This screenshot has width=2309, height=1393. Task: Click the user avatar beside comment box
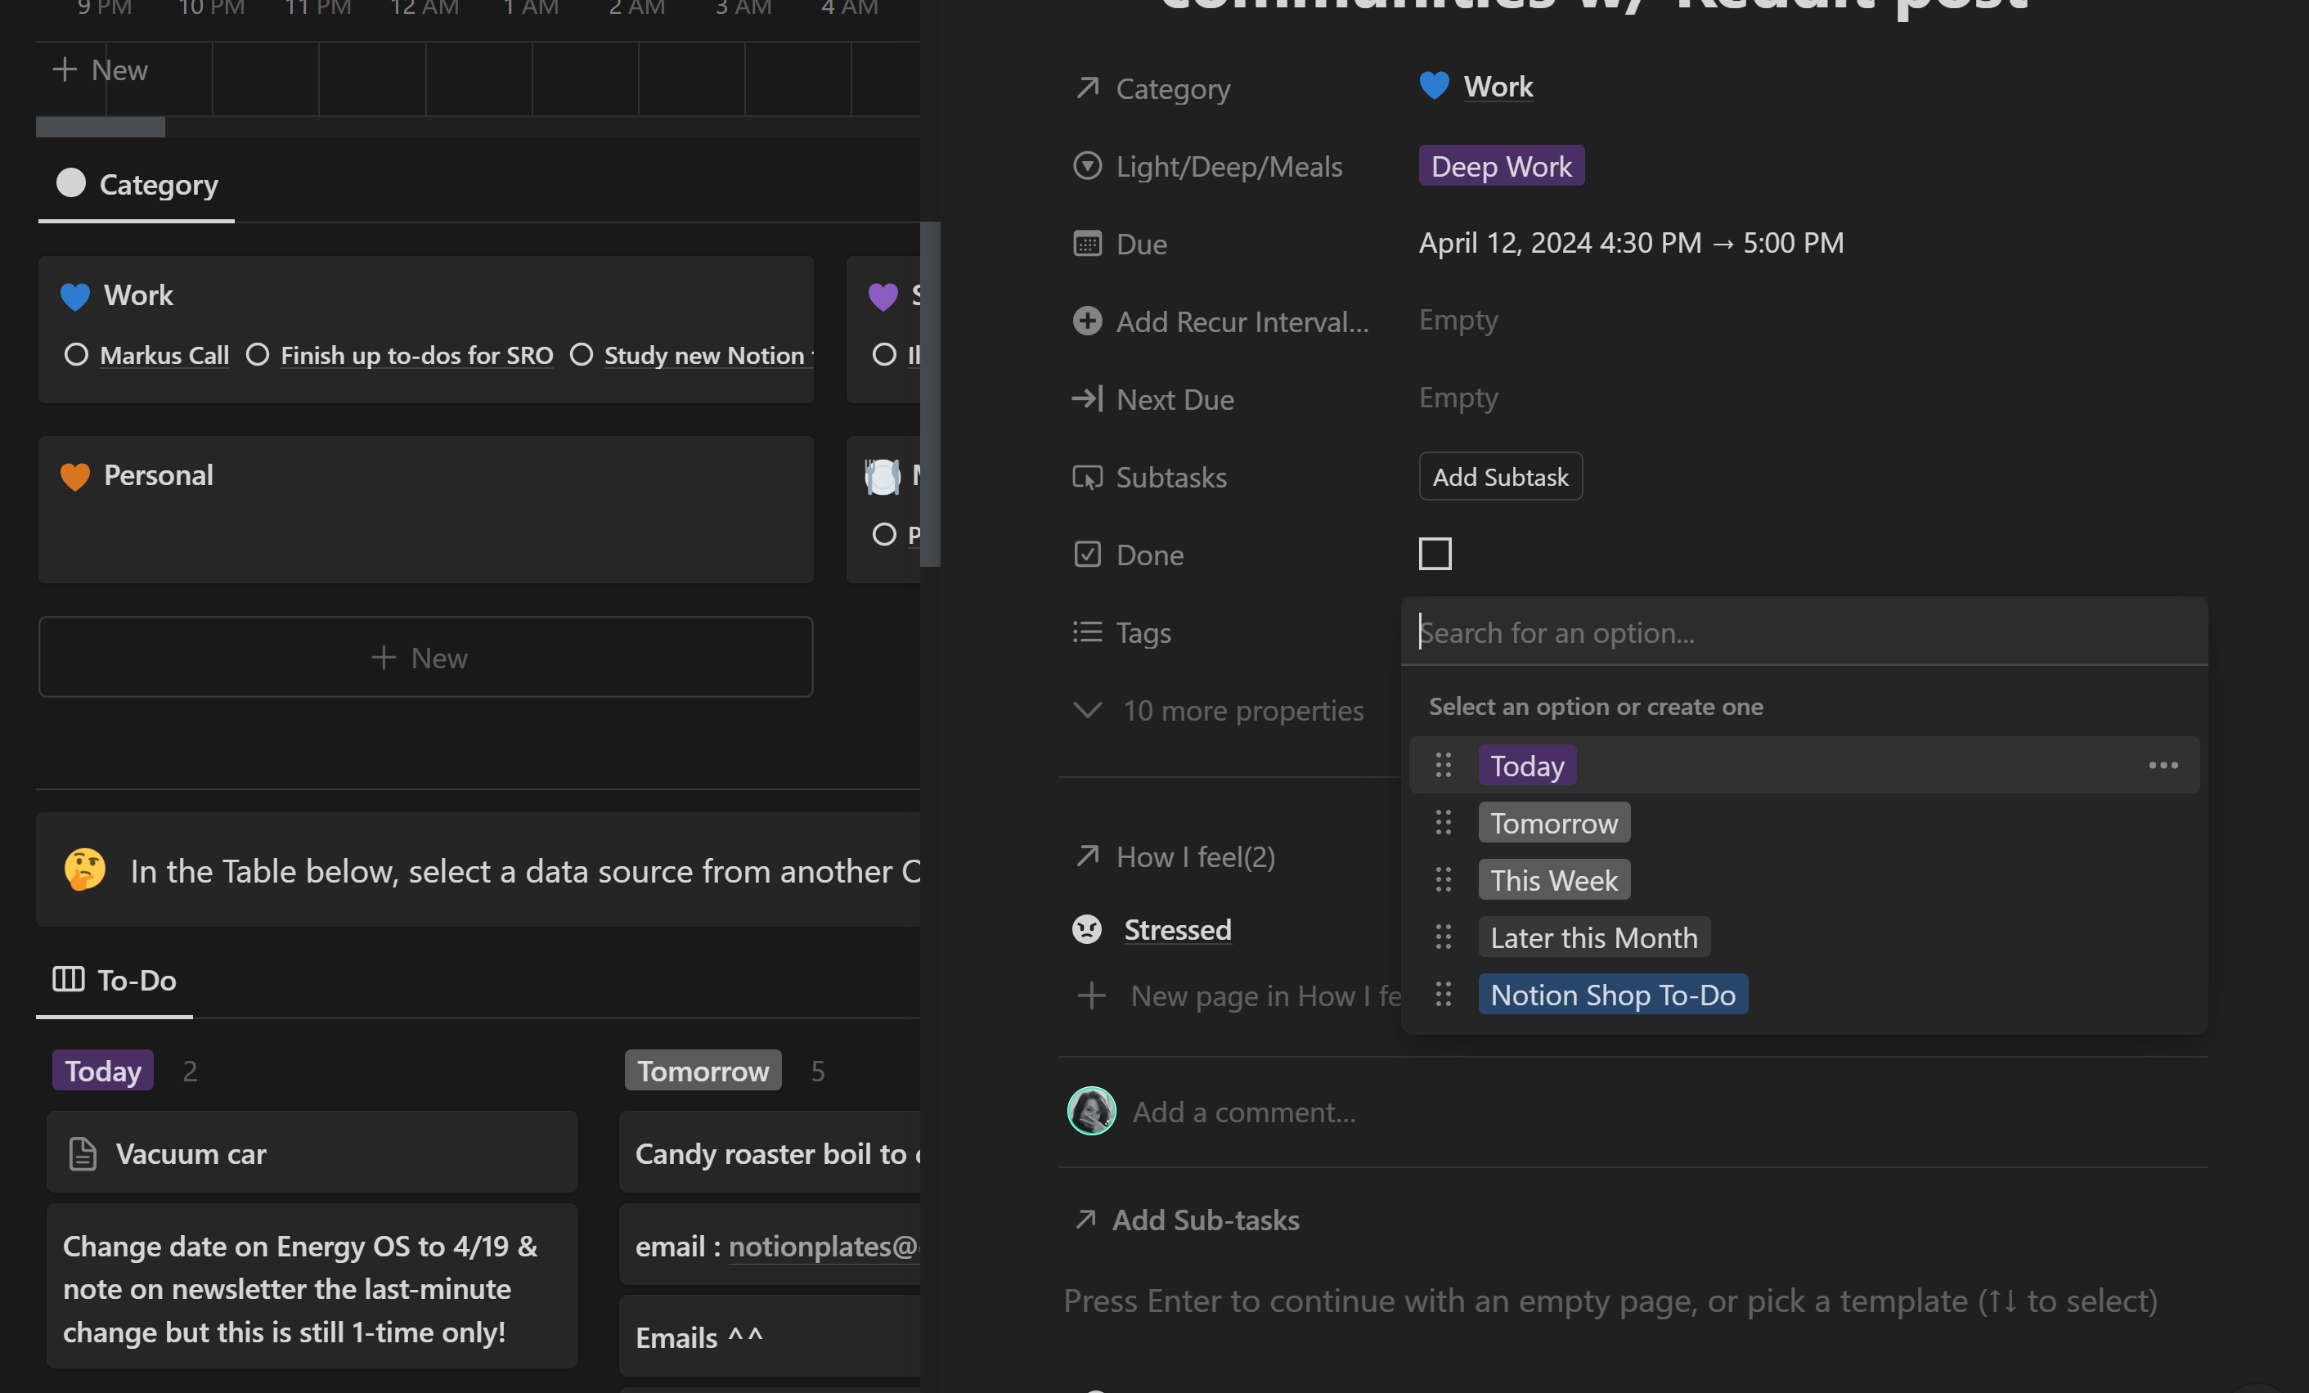1092,1111
